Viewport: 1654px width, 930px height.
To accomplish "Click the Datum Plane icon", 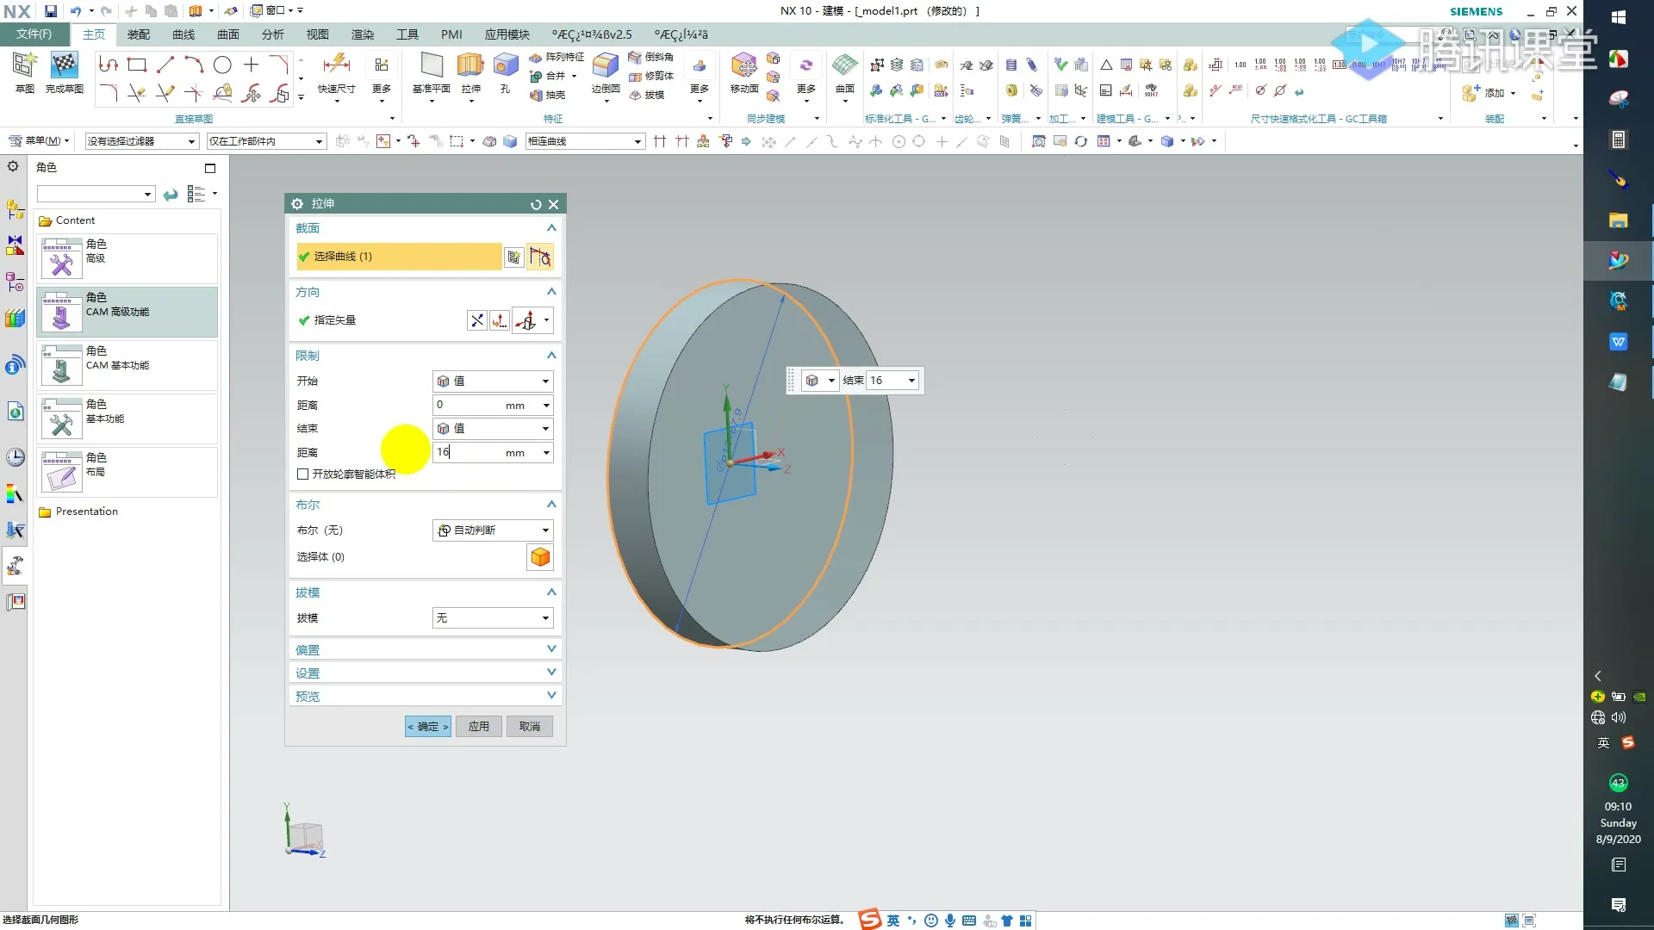I will tap(431, 65).
